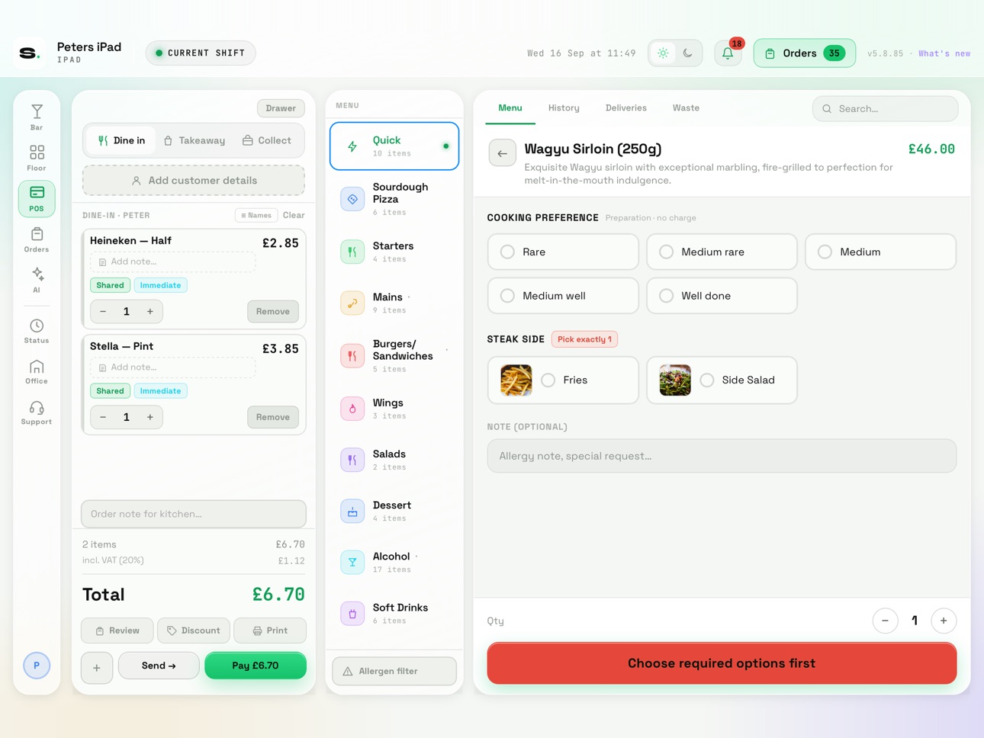
Task: Focus the Order note for kitchen field
Action: click(x=194, y=514)
